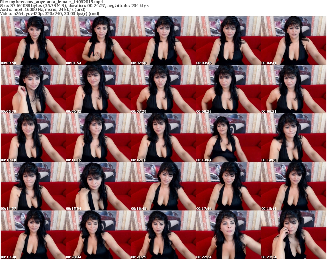View the frame labeled 00:21:29

(163, 235)
